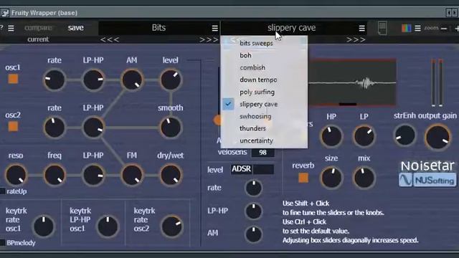The width and height of the screenshot is (459, 258).
Task: Click the envelope rate knob below ADSR
Action: [x=253, y=188]
